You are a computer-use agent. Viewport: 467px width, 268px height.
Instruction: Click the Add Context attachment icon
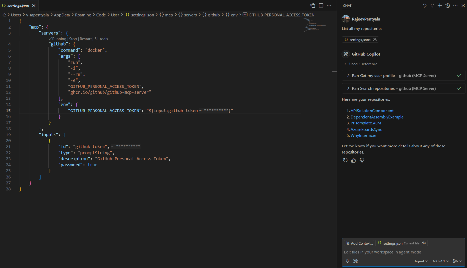[347, 243]
